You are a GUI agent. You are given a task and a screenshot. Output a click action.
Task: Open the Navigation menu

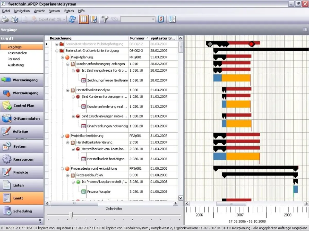coord(22,11)
